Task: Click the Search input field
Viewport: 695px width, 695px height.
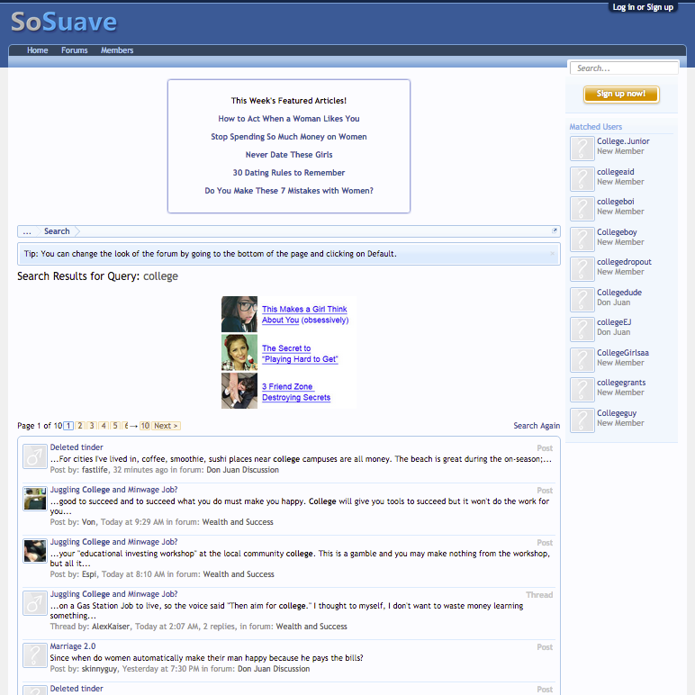Action: coord(624,68)
